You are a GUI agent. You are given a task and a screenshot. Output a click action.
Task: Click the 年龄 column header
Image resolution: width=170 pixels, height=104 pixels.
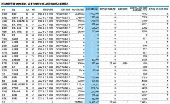click(33, 10)
